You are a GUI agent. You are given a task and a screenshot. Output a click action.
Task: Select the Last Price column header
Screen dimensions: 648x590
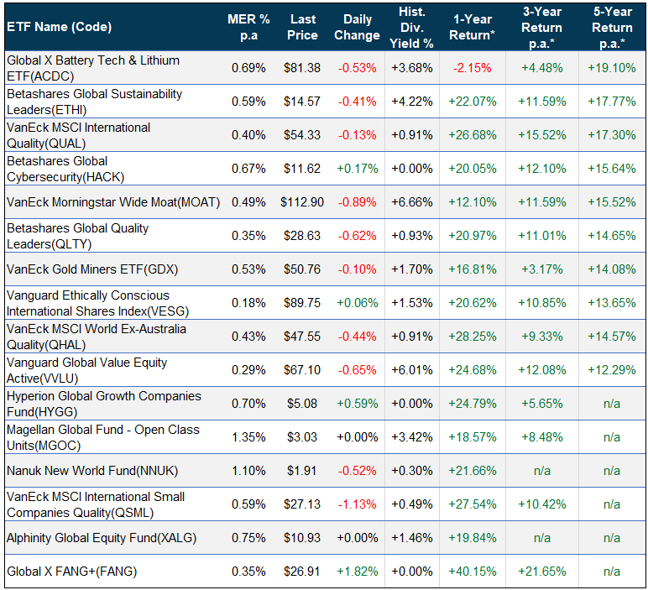[x=302, y=27]
